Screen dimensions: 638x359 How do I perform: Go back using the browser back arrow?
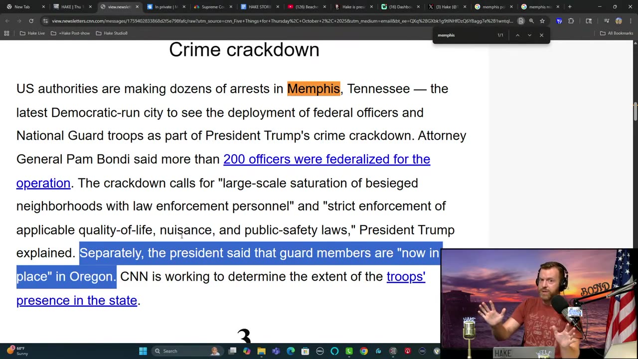(7, 21)
